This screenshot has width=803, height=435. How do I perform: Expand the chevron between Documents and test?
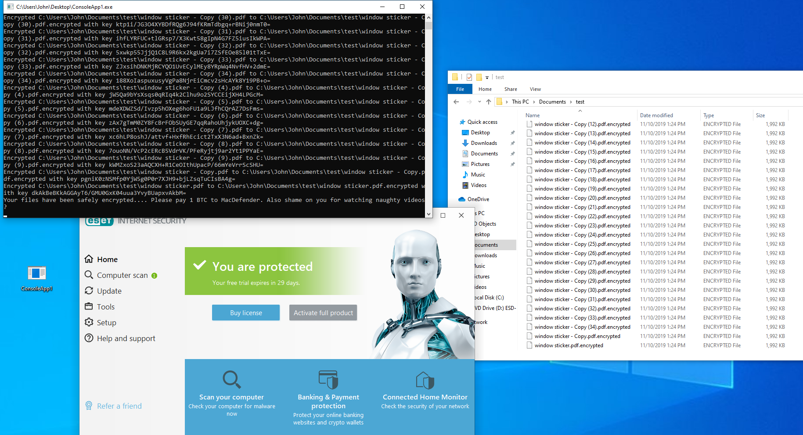[x=571, y=102]
